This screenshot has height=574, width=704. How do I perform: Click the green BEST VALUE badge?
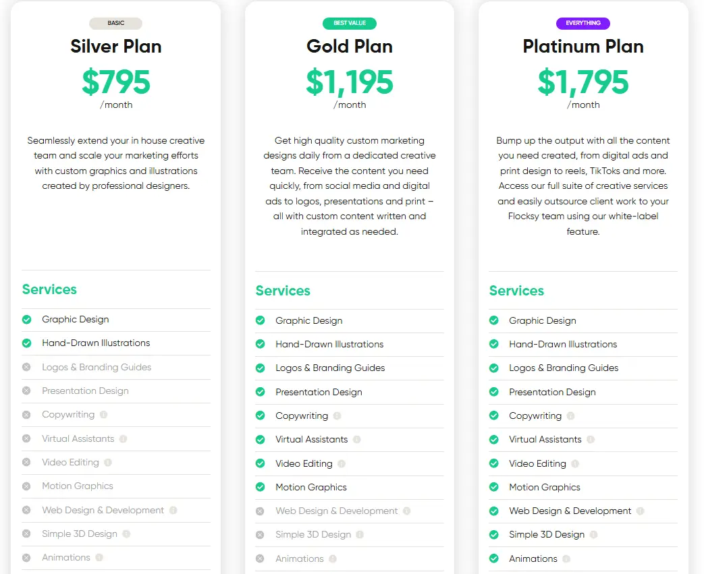click(350, 24)
